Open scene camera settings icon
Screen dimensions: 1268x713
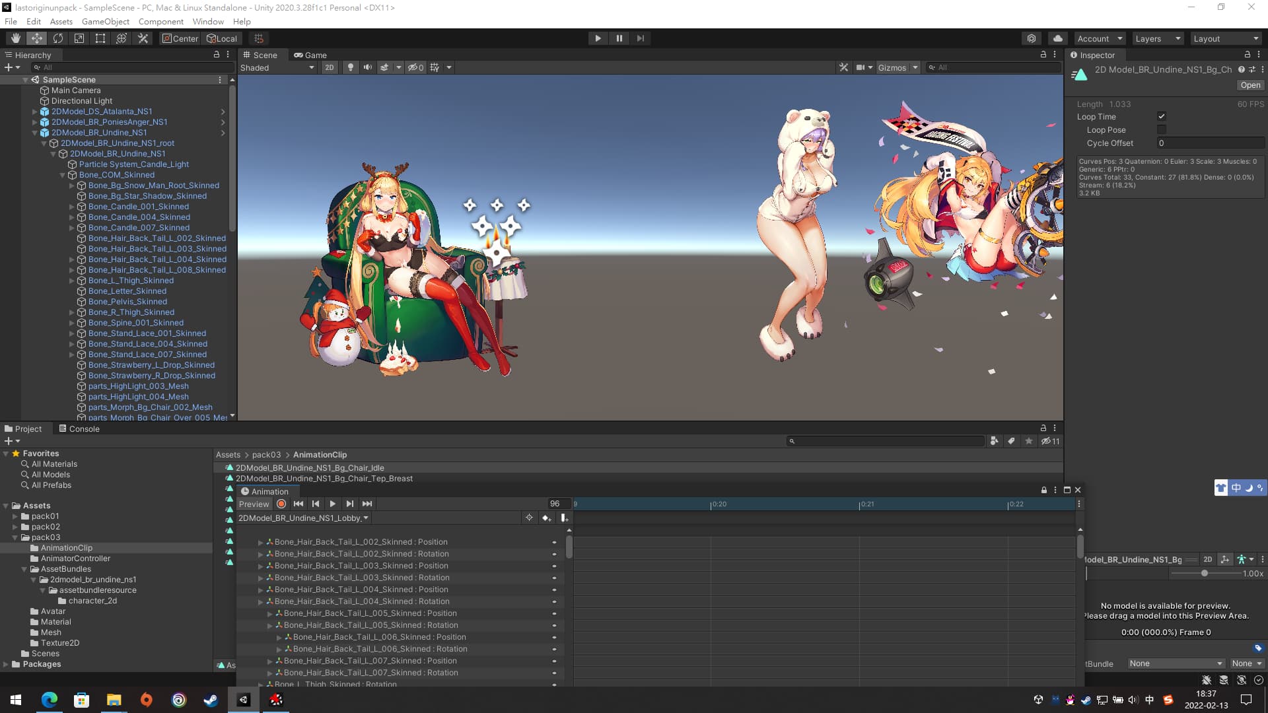pyautogui.click(x=861, y=67)
